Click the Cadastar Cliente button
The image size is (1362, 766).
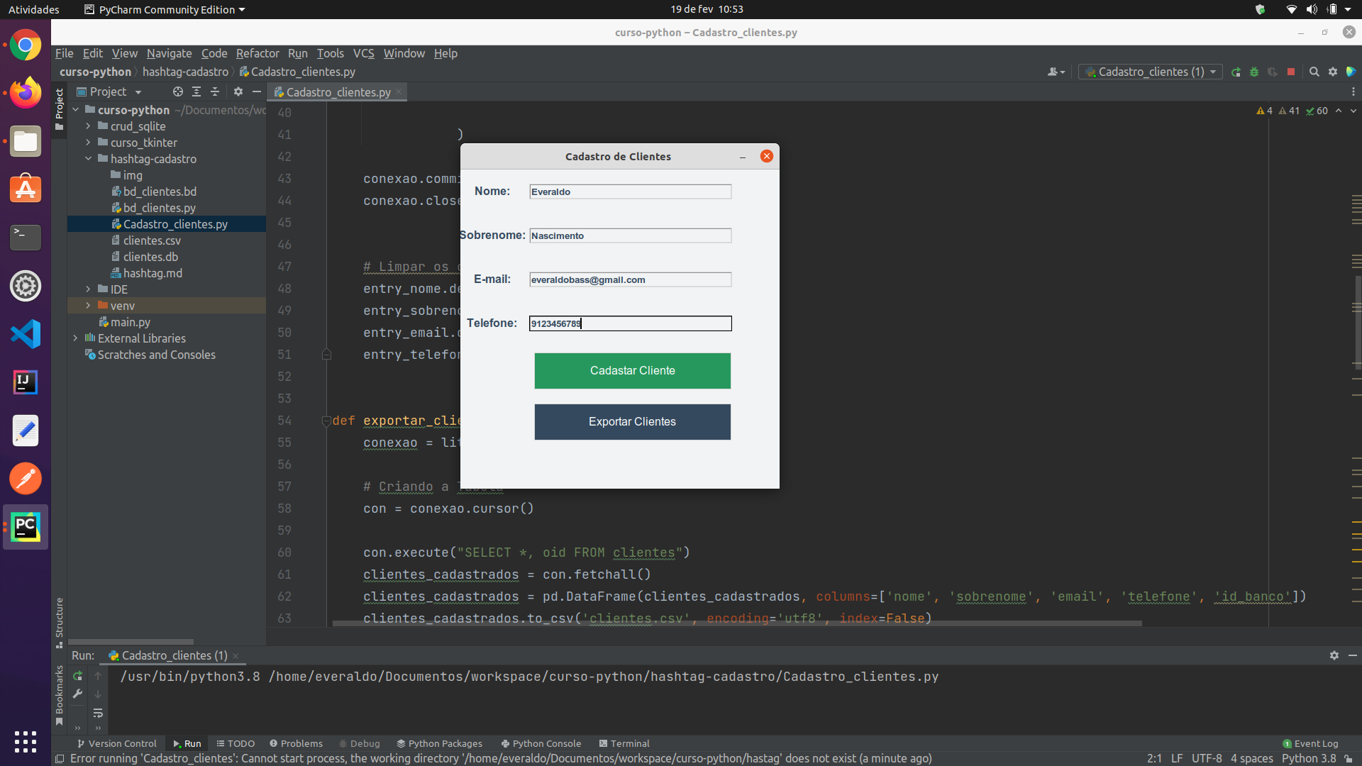(x=632, y=370)
